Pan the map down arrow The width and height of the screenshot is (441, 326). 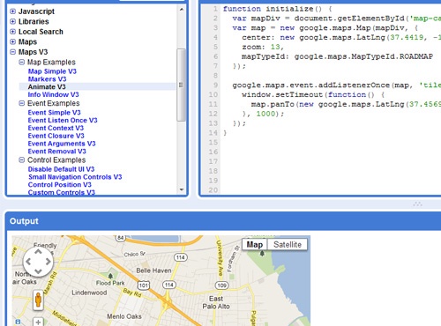38,271
